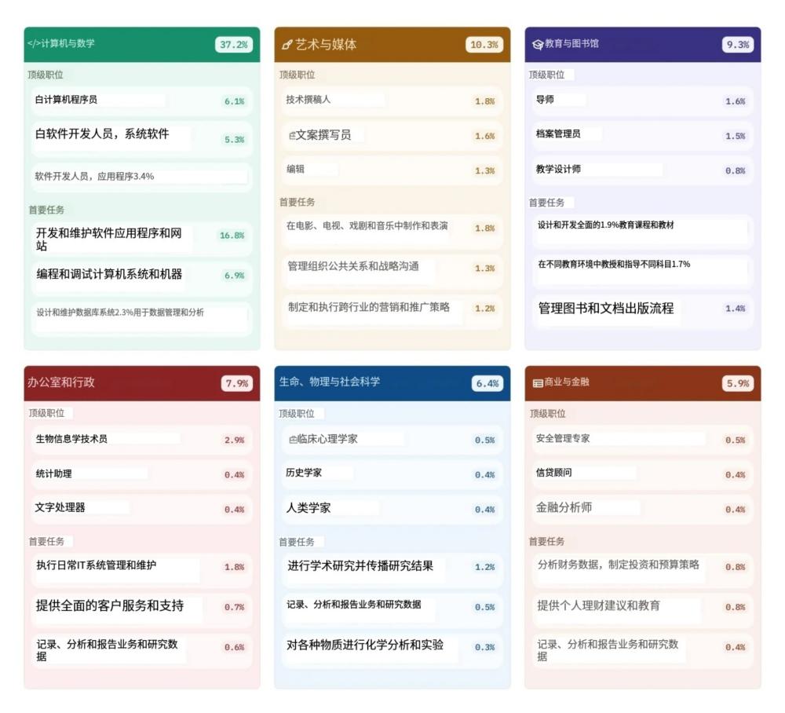Select 在电影、电视、戏剧和音乐中制作和表演 task
This screenshot has height=713, width=785.
tap(392, 232)
